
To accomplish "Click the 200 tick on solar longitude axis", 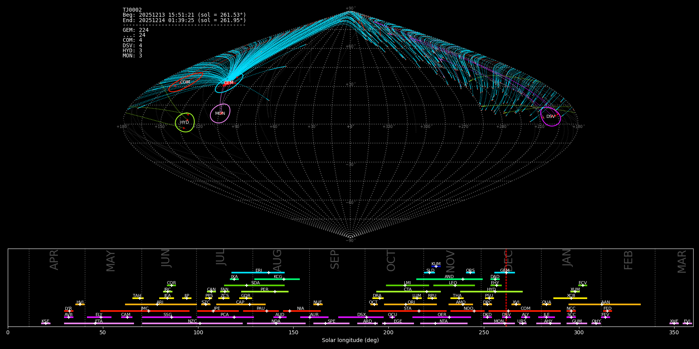I will [388, 333].
